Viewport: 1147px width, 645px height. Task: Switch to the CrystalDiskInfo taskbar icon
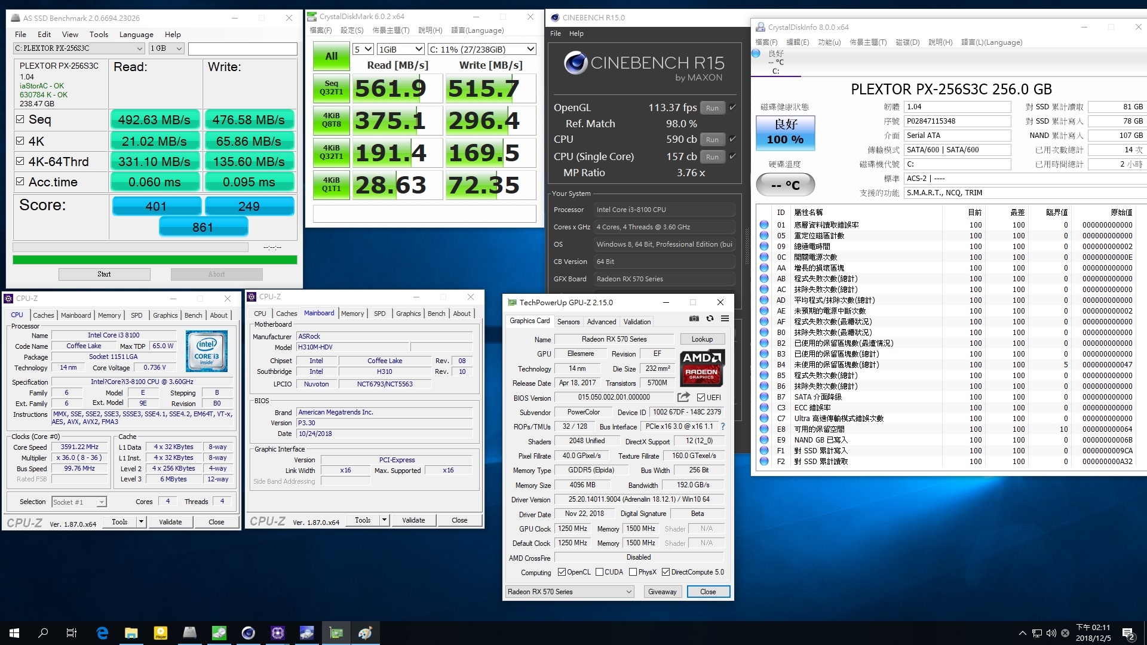[307, 633]
